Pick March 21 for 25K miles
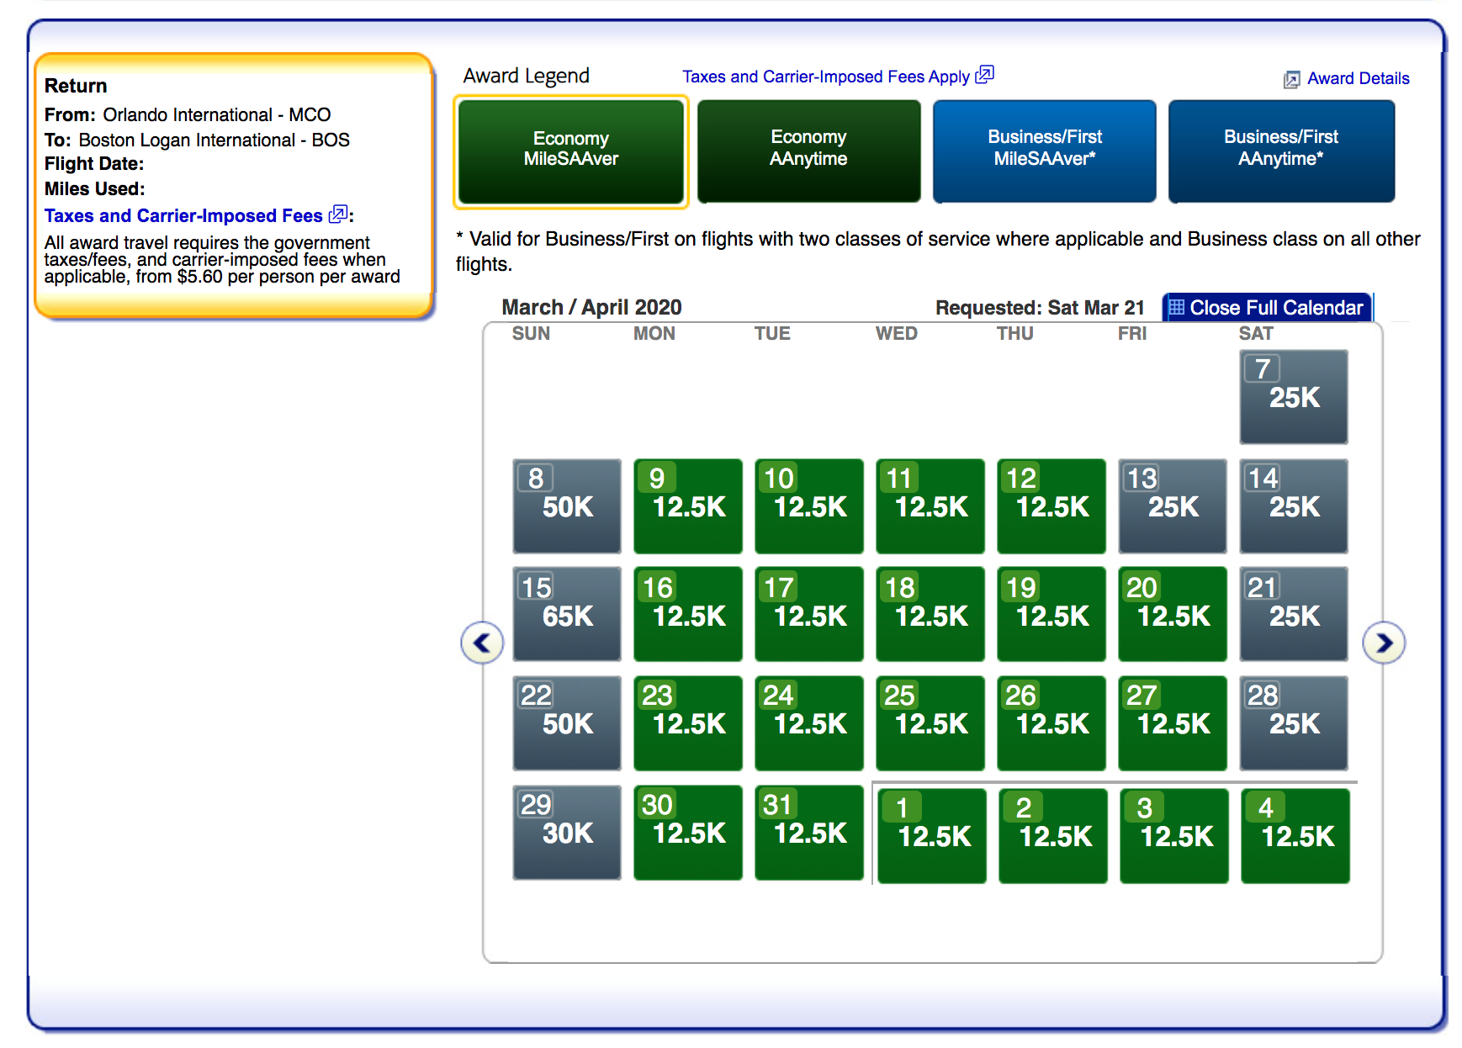The height and width of the screenshot is (1048, 1462). (1293, 613)
